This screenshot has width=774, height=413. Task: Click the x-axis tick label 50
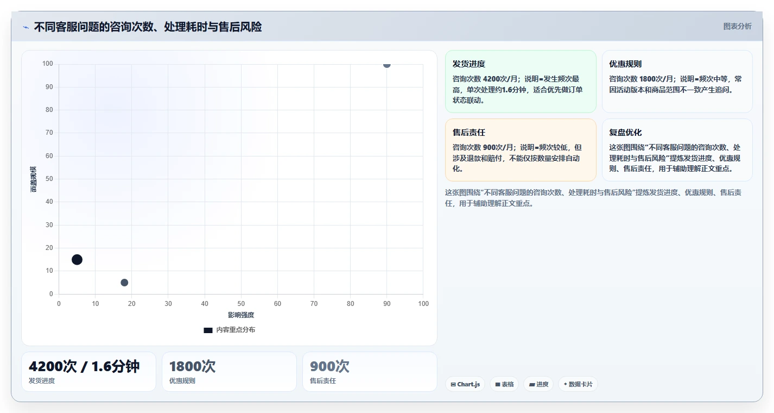pos(241,304)
